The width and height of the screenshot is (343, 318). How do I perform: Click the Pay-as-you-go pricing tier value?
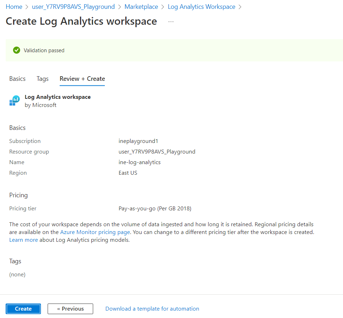coord(155,208)
